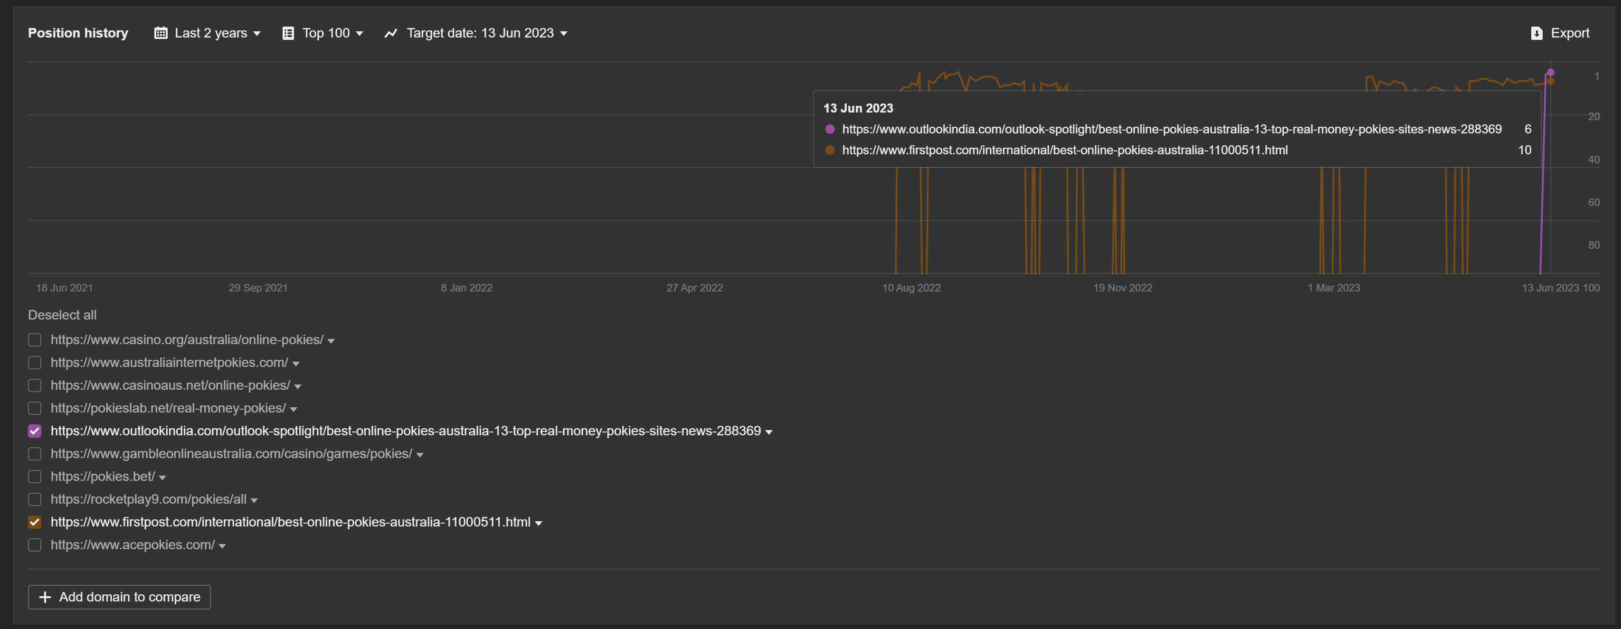The image size is (1621, 629).
Task: Click Deselect all link
Action: pyautogui.click(x=62, y=315)
